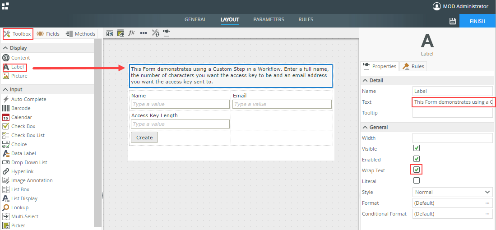Image resolution: width=496 pixels, height=230 pixels.
Task: Select the Multi-Select control
Action: [20, 216]
